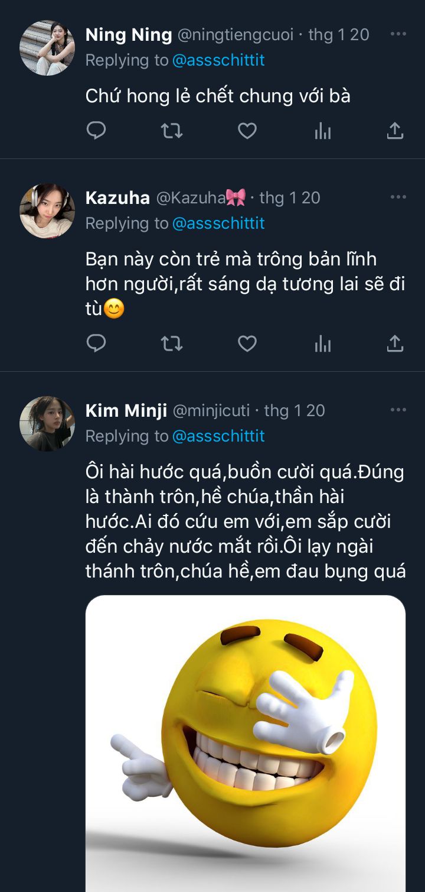Open @assschittit link in Kim Minji's reply
This screenshot has height=892, width=425.
(218, 436)
